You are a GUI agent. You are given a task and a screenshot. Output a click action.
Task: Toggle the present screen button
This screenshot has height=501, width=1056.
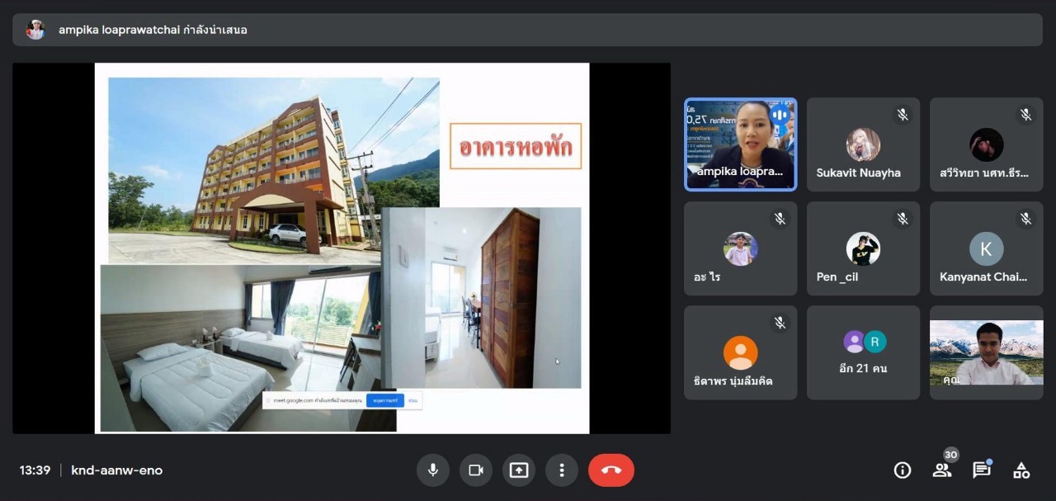pyautogui.click(x=518, y=470)
